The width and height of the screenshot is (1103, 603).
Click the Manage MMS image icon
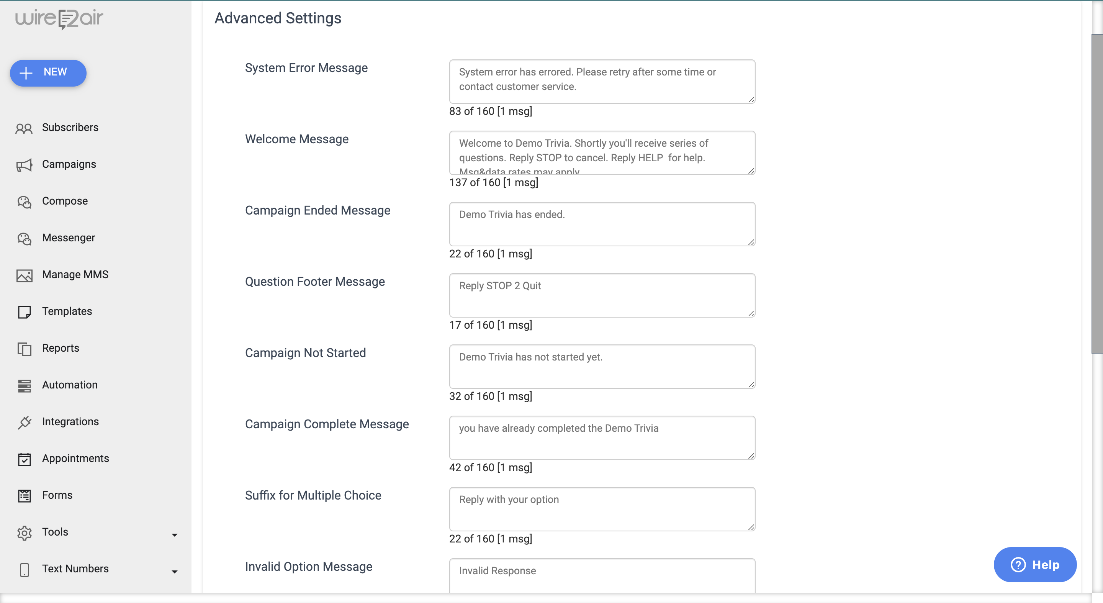tap(24, 275)
